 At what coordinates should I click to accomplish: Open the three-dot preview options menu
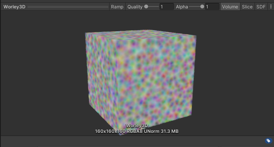click(271, 6)
